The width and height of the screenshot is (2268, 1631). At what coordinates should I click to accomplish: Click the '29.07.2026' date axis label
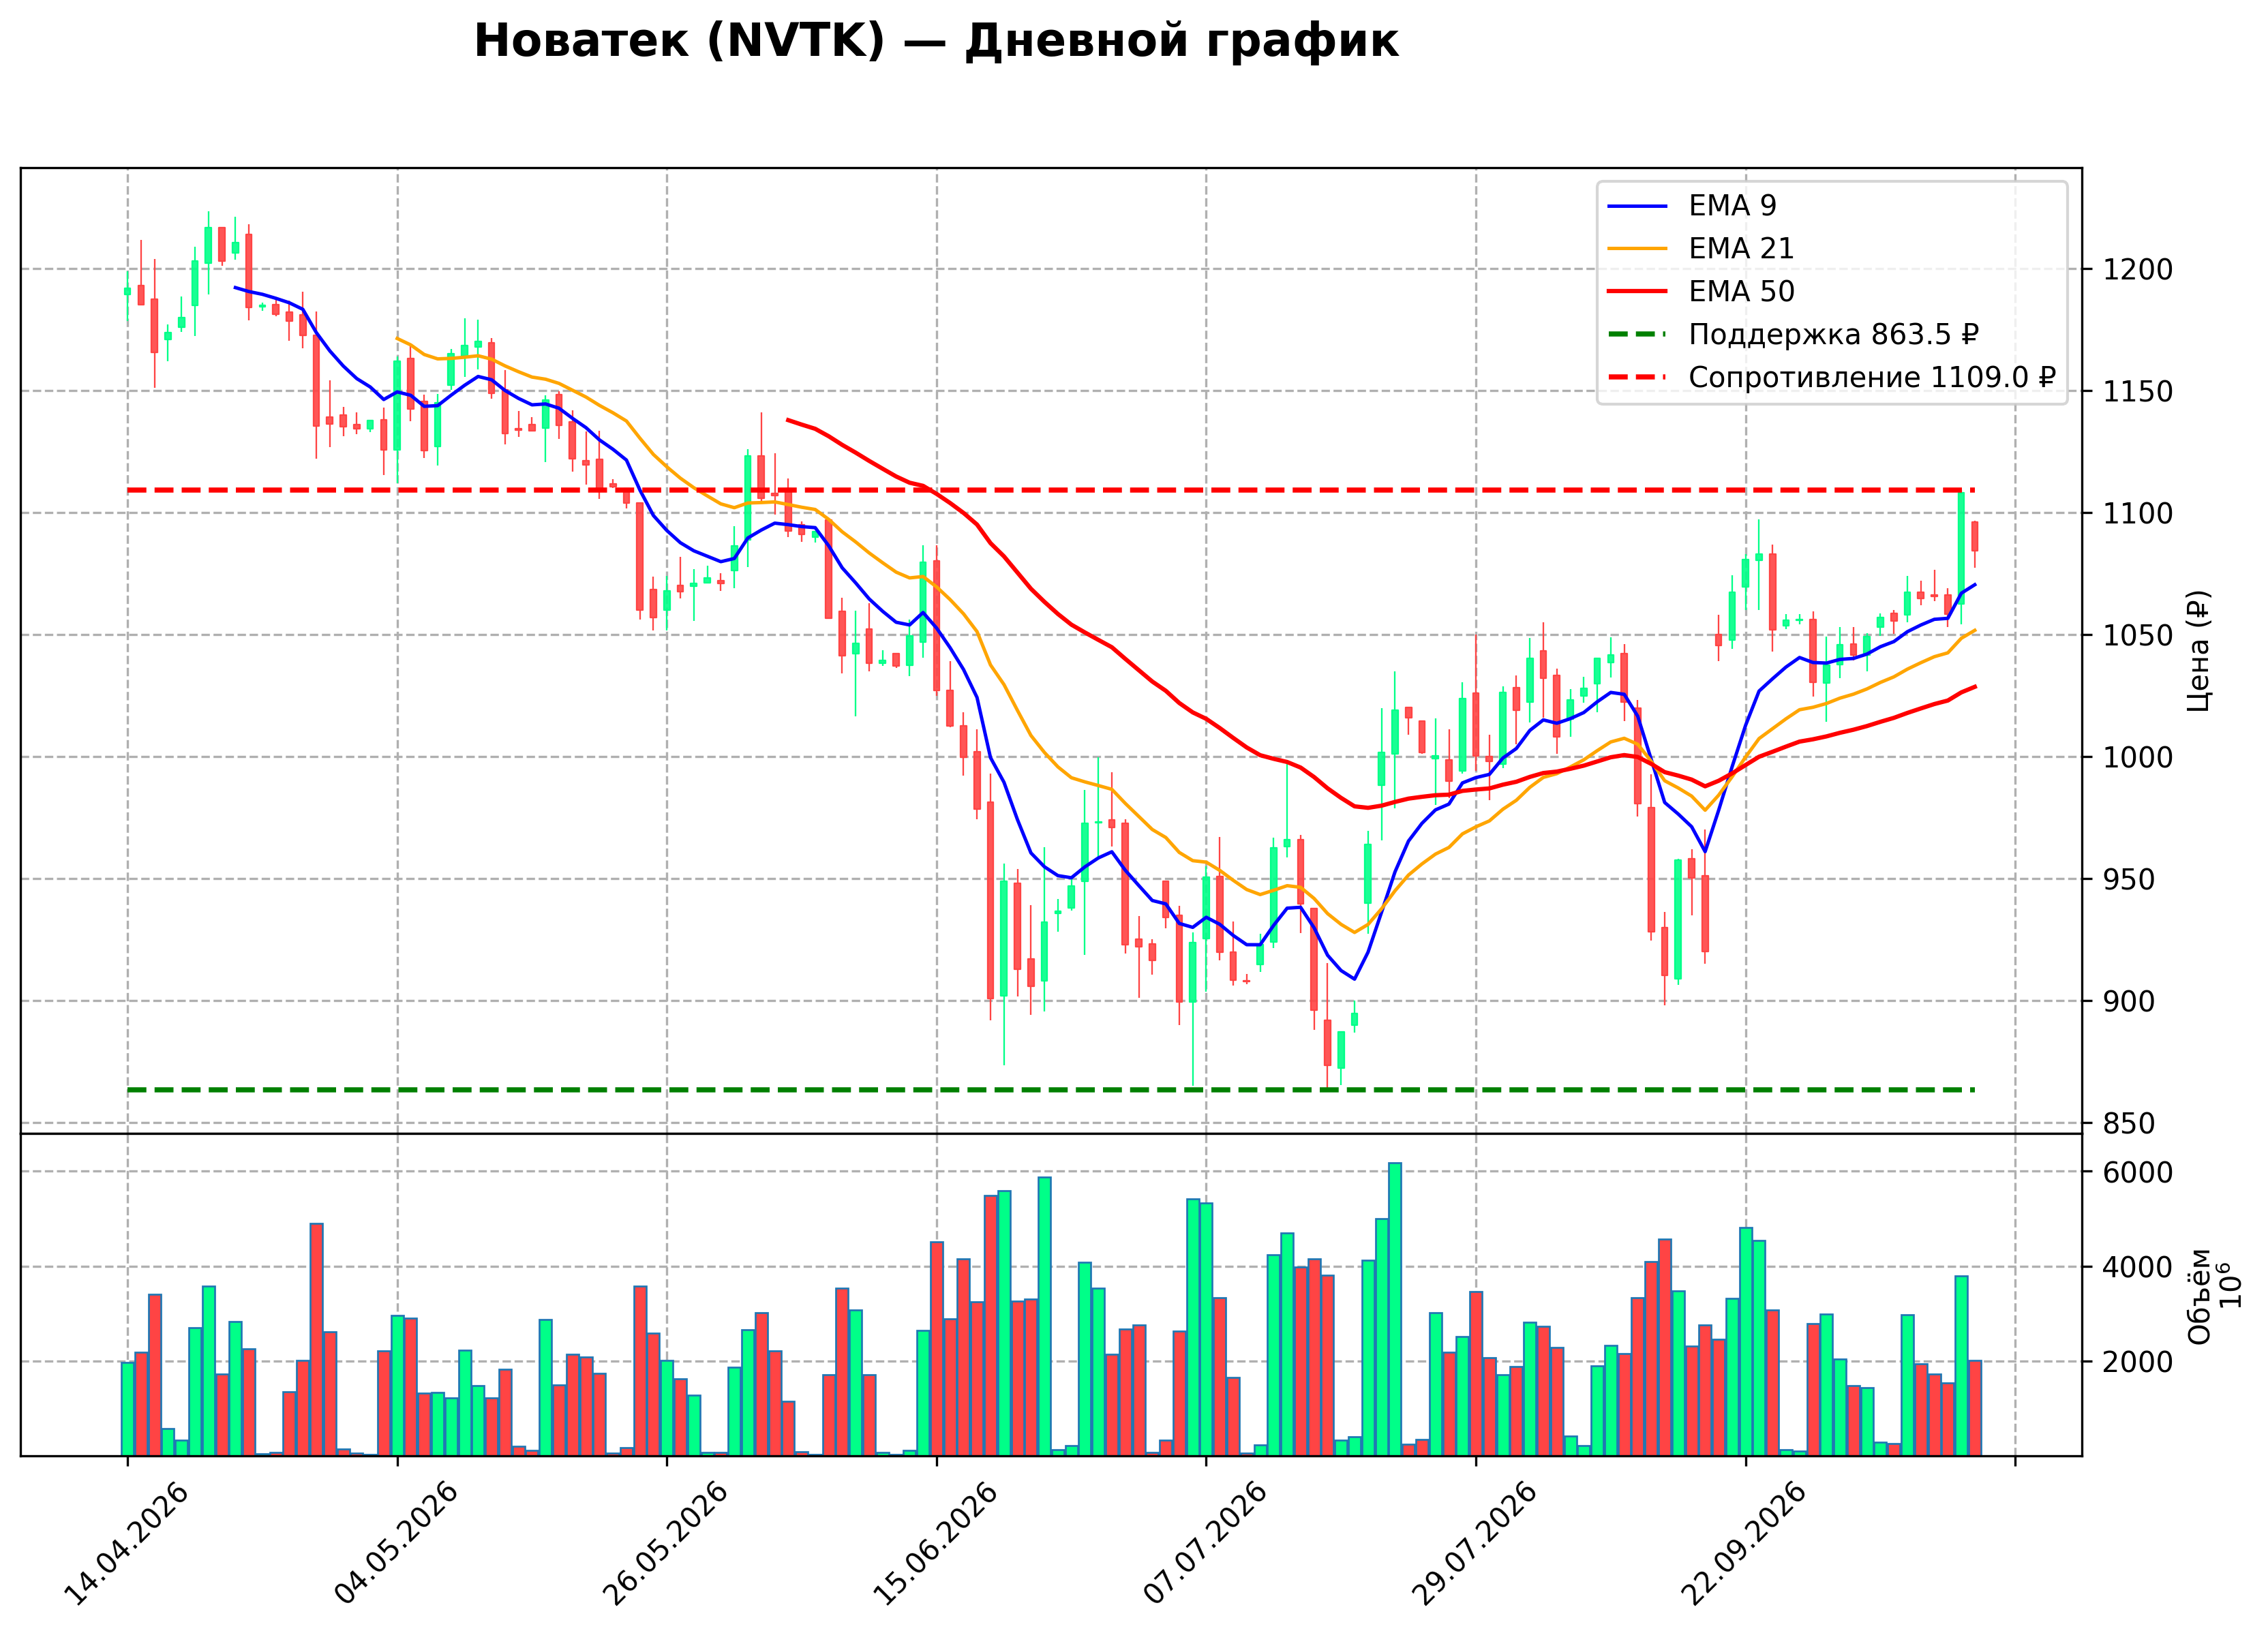pos(1474,1543)
